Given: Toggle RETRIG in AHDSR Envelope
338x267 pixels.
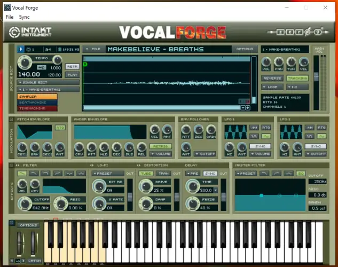Looking at the screenshot, I should click(161, 146).
